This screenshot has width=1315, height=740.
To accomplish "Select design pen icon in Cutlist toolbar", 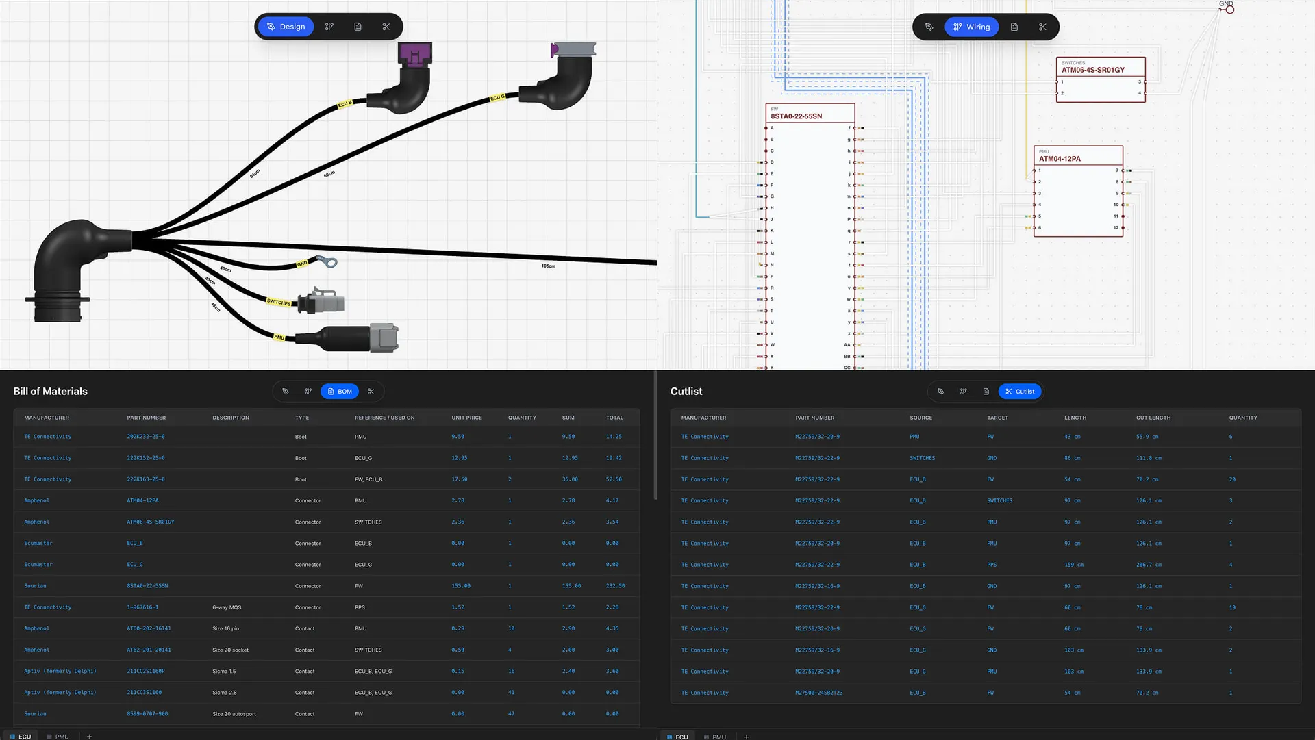I will tap(941, 392).
